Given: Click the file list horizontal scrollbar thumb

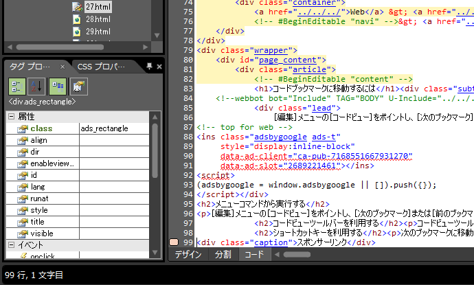Looking at the screenshot, I should (x=60, y=47).
